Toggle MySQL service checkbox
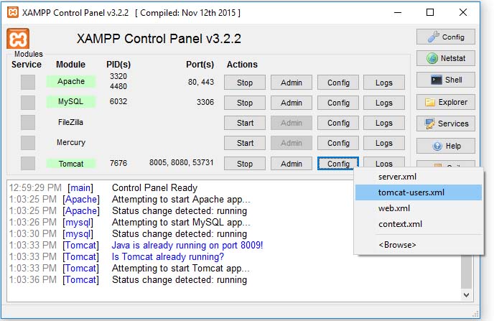This screenshot has width=494, height=321. (x=28, y=103)
